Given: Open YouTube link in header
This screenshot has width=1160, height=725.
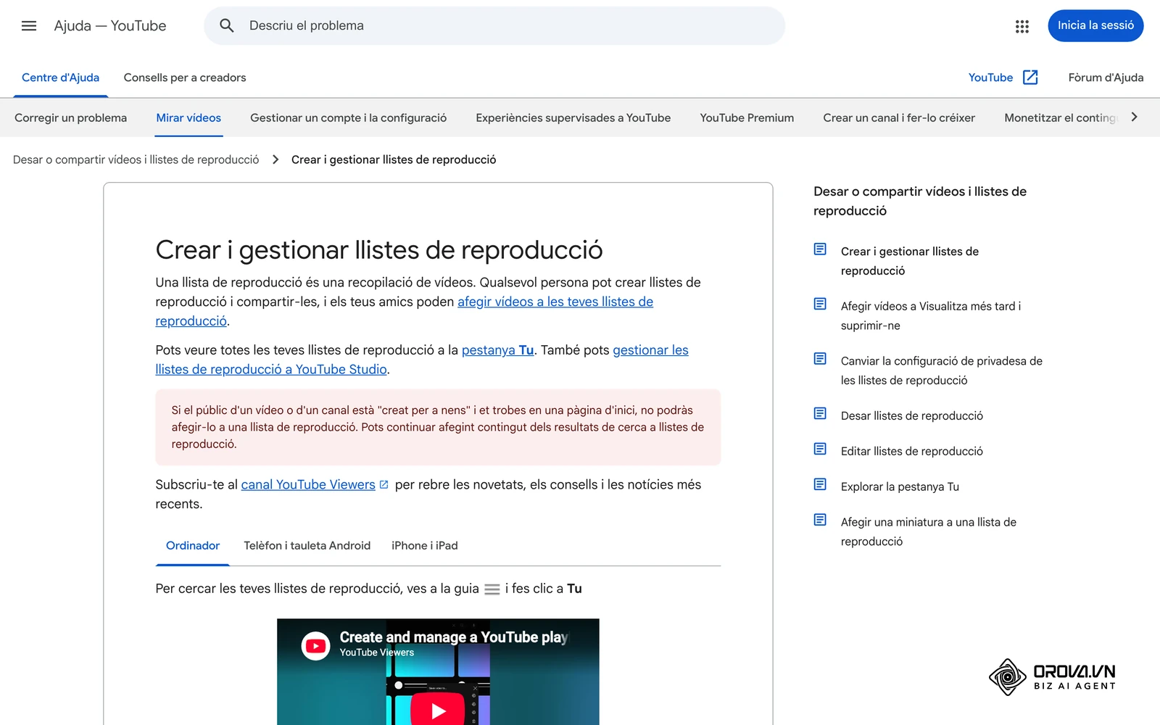Looking at the screenshot, I should [990, 78].
